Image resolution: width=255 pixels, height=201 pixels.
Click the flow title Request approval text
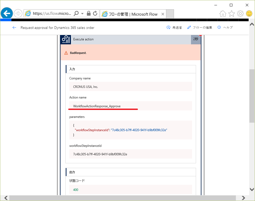tap(57, 28)
